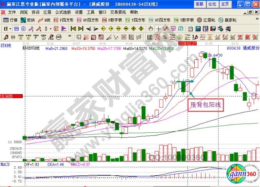Click the 2008-02-27 date marker

click(187, 43)
